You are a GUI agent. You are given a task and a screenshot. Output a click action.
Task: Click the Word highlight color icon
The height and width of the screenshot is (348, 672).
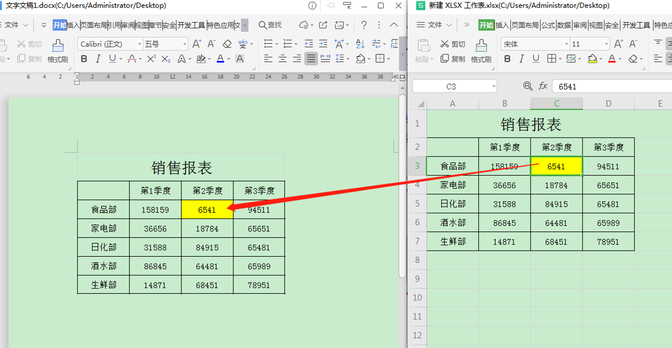point(200,59)
